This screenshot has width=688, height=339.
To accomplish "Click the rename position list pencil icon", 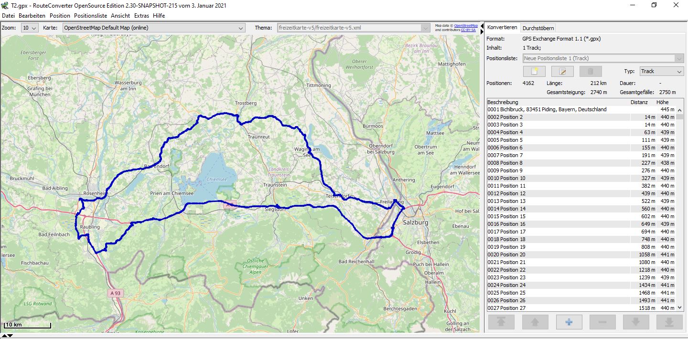I will pyautogui.click(x=562, y=72).
